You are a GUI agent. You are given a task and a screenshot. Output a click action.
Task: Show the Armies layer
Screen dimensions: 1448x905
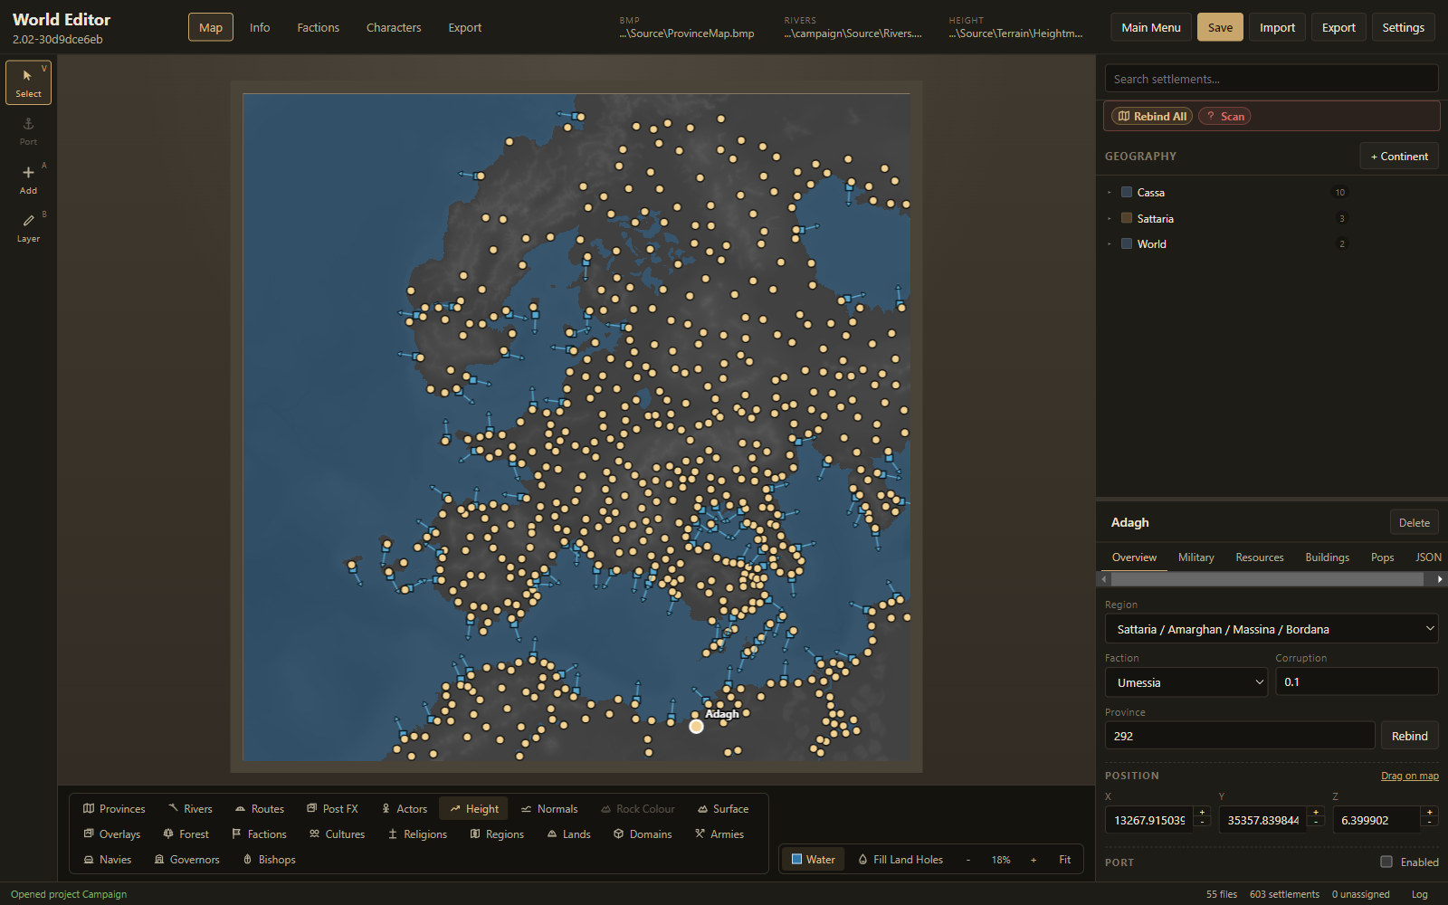coord(719,834)
